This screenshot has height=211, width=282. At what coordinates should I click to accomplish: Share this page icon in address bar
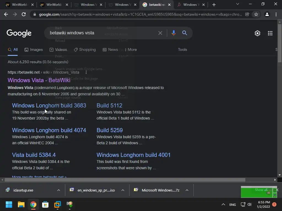[247, 14]
